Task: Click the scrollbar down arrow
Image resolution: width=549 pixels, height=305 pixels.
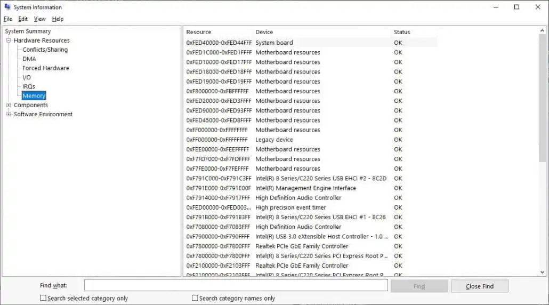Action: [x=542, y=272]
